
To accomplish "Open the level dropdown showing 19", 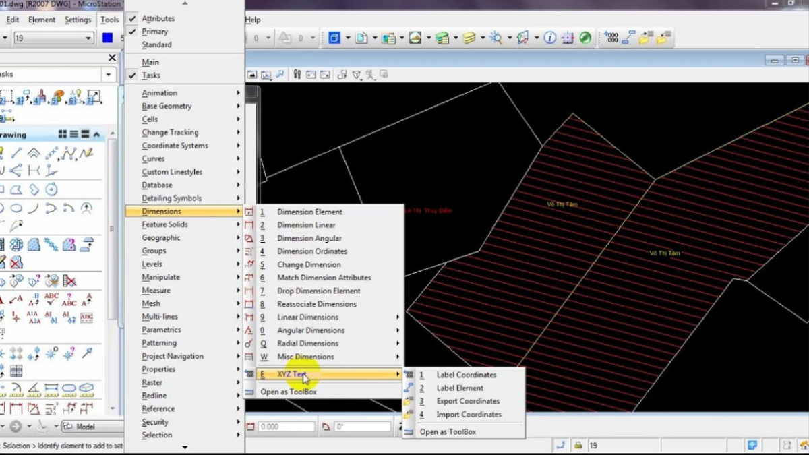I will pyautogui.click(x=88, y=38).
